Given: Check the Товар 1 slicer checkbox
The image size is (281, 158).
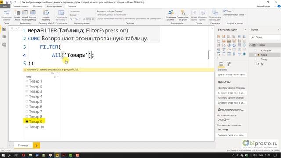Looking at the screenshot, I should coord(27,81).
